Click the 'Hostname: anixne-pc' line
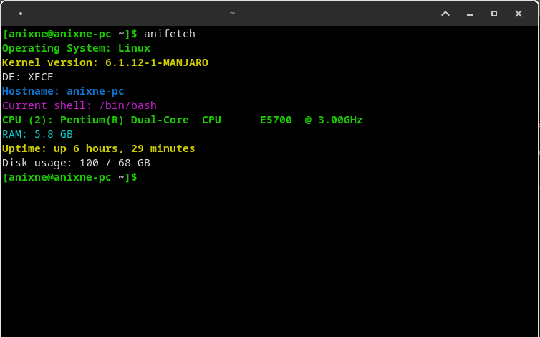 63,91
